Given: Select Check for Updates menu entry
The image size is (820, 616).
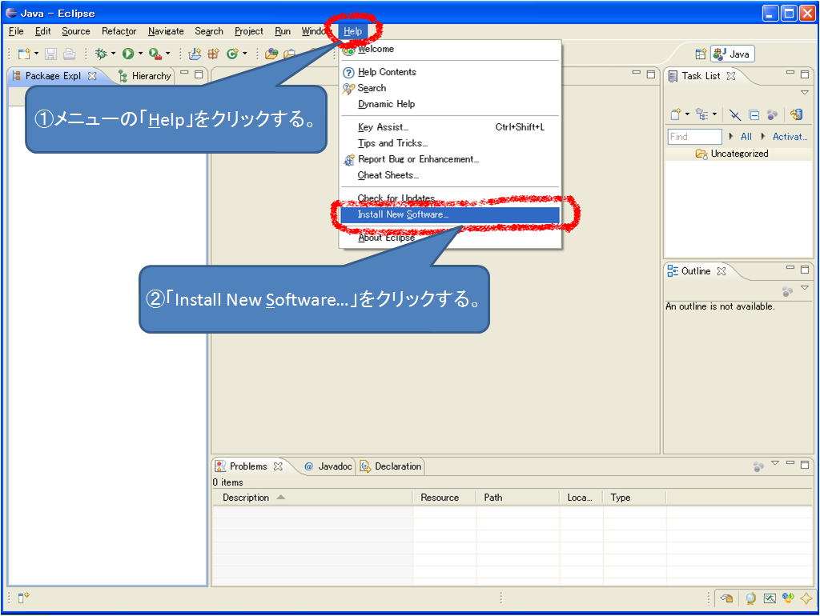Looking at the screenshot, I should pos(396,198).
